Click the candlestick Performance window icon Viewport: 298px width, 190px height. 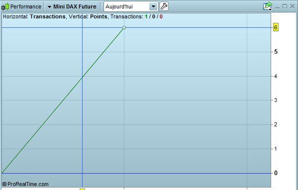5,6
